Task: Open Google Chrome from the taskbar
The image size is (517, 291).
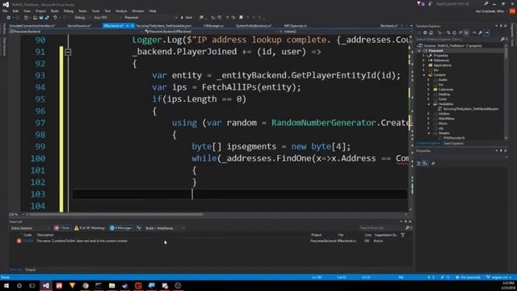Action: click(86, 285)
